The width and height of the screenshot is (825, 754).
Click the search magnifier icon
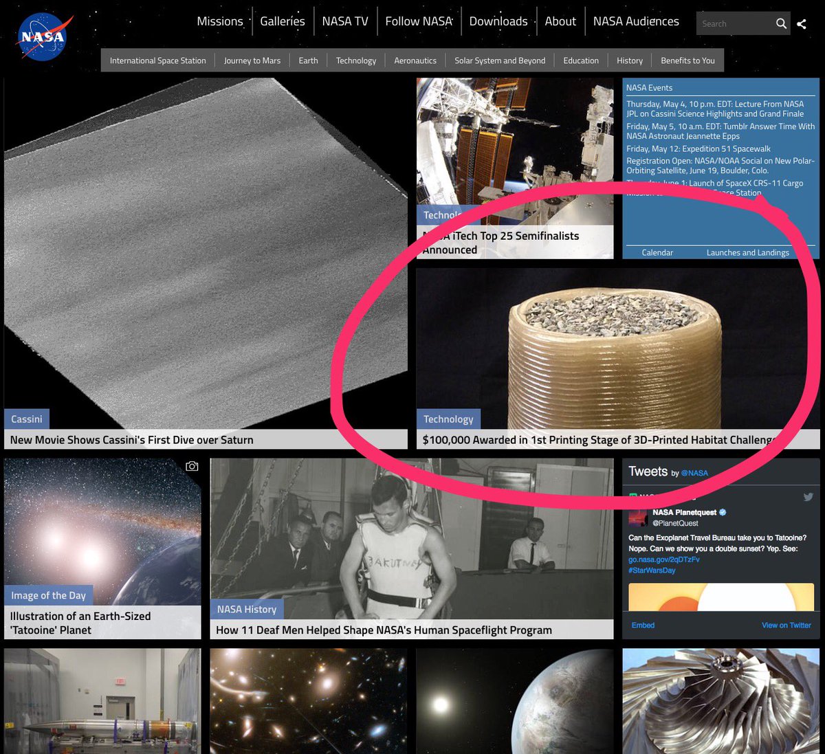[781, 24]
